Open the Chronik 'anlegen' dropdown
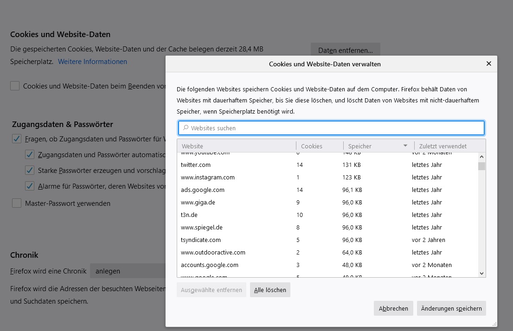 [x=128, y=271]
